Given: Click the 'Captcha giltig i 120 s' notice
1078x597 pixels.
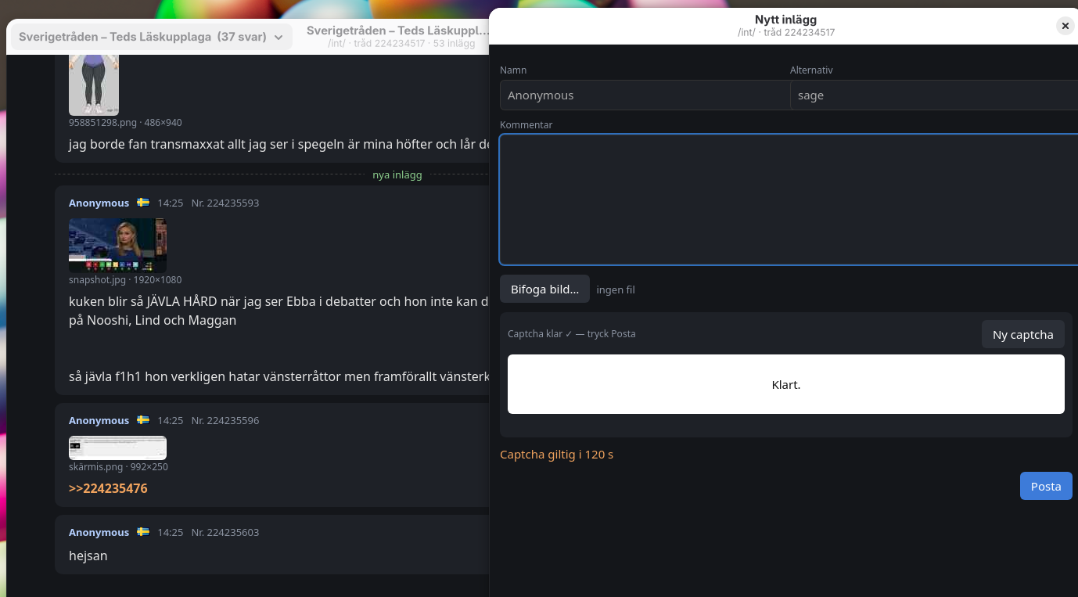Looking at the screenshot, I should (556, 454).
